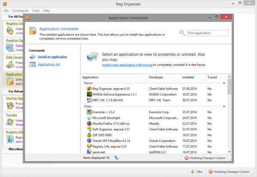Click the Registry Cleaner icon in main window

[10, 31]
